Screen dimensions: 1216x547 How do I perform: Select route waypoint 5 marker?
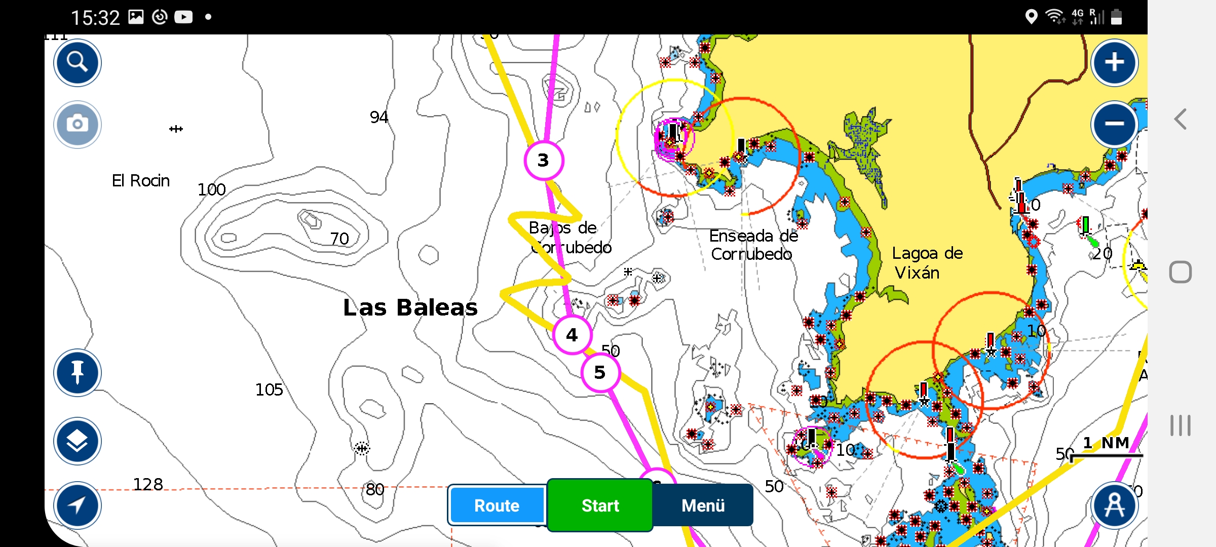click(x=600, y=373)
